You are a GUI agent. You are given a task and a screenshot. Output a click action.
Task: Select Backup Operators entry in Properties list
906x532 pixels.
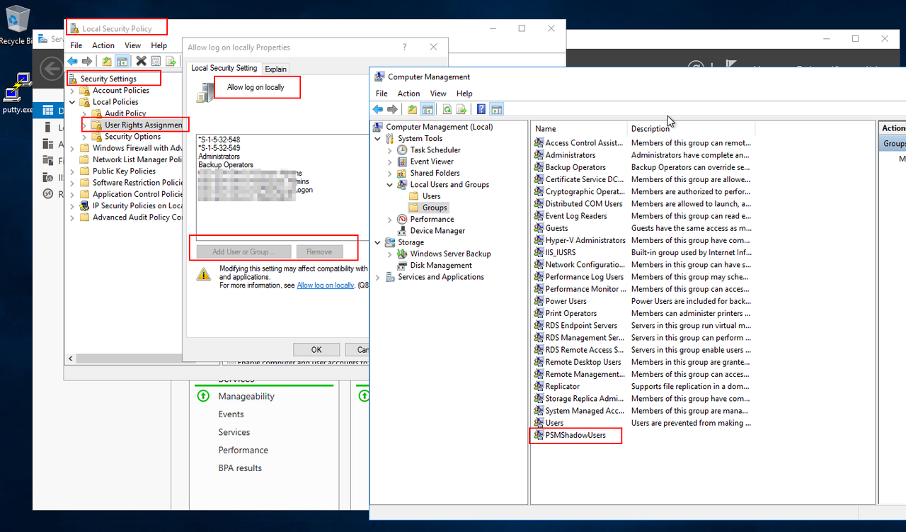click(226, 165)
